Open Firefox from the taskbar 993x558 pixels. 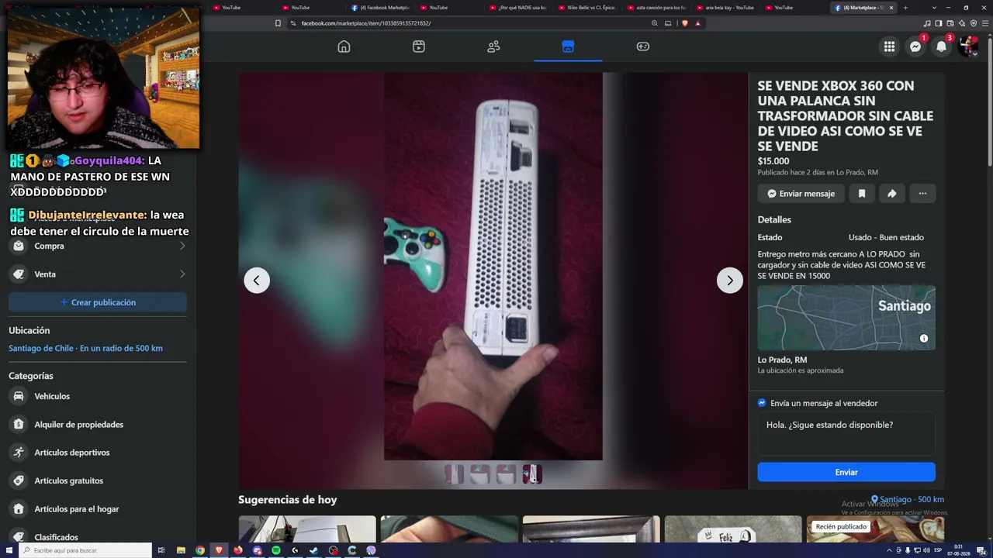pyautogui.click(x=238, y=550)
